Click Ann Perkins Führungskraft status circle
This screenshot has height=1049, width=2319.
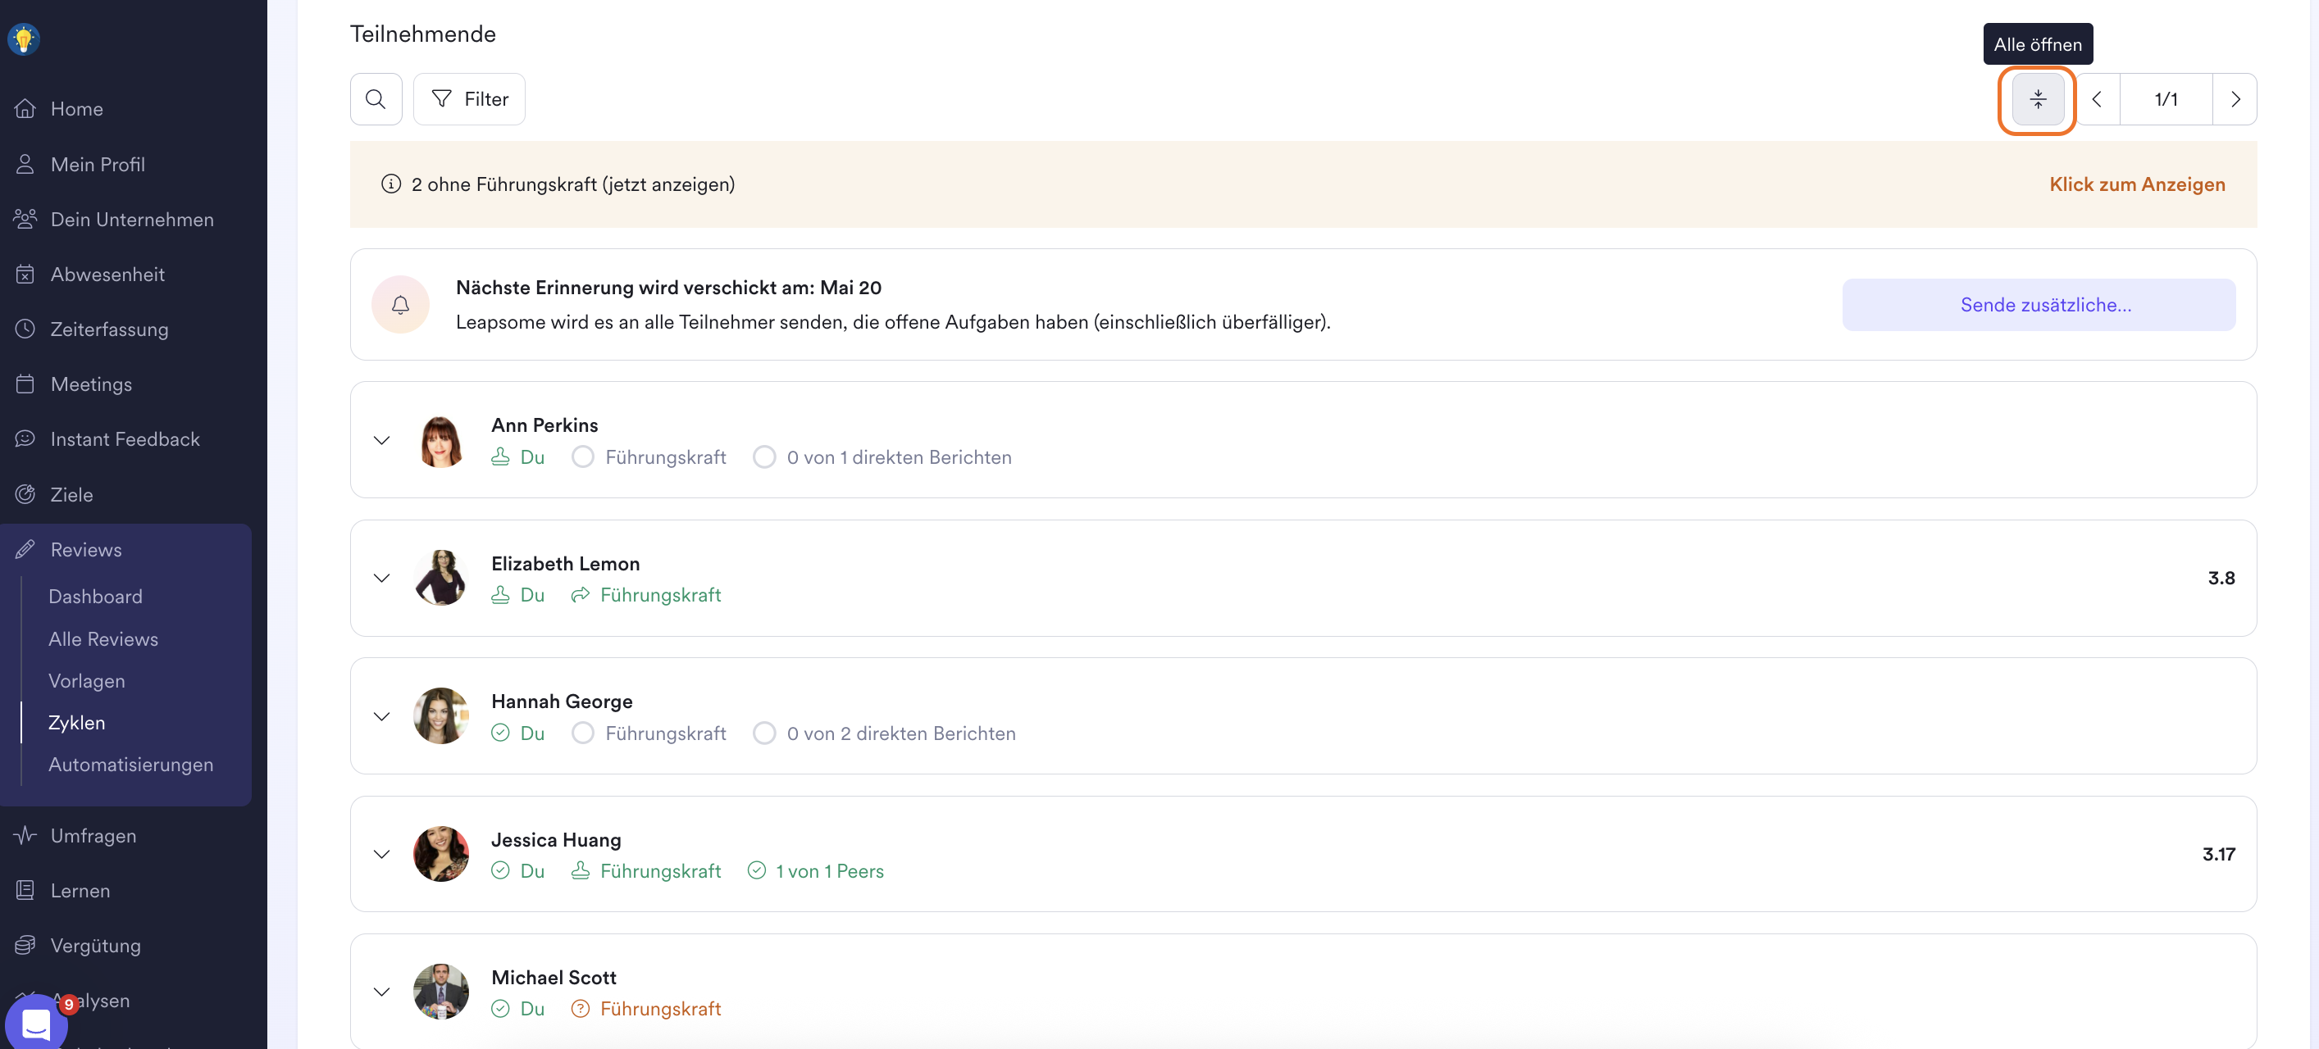pos(582,457)
